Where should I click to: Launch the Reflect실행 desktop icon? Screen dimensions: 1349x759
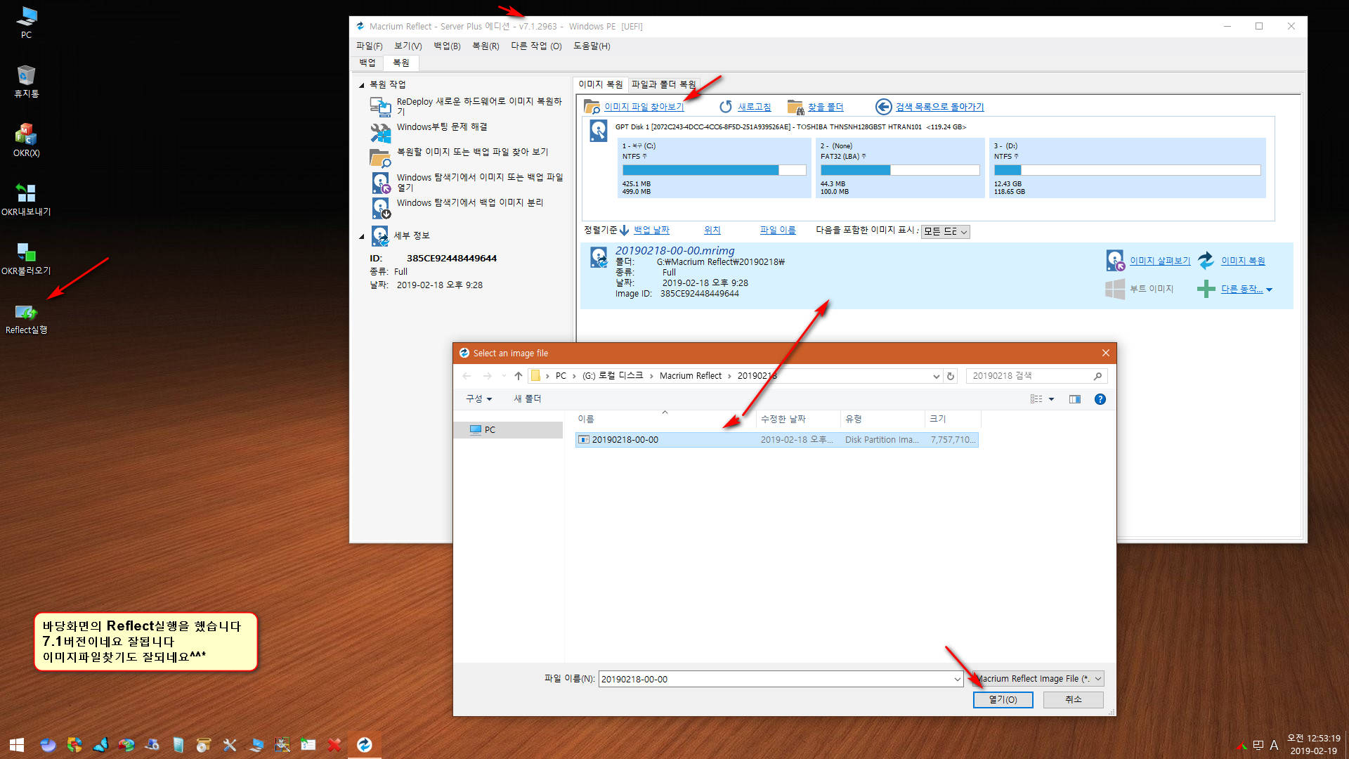point(26,318)
